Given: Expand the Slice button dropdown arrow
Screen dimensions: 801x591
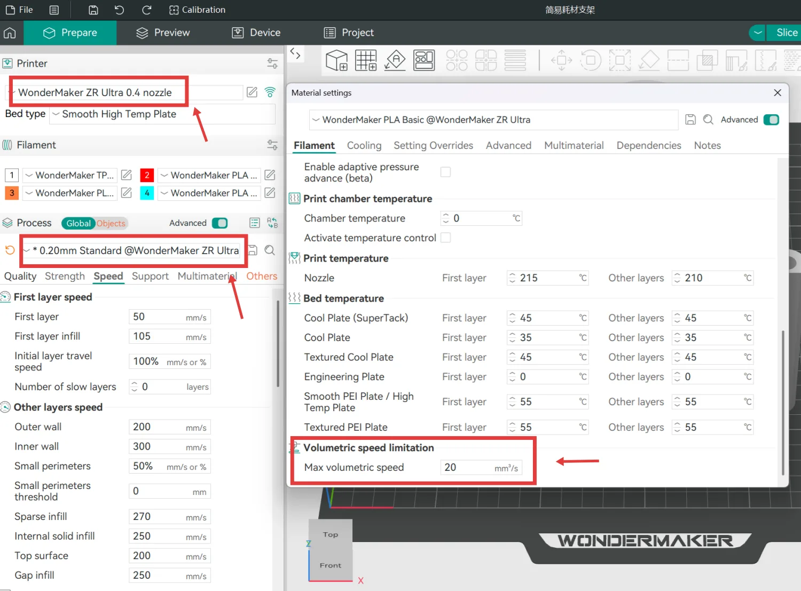Looking at the screenshot, I should 758,33.
